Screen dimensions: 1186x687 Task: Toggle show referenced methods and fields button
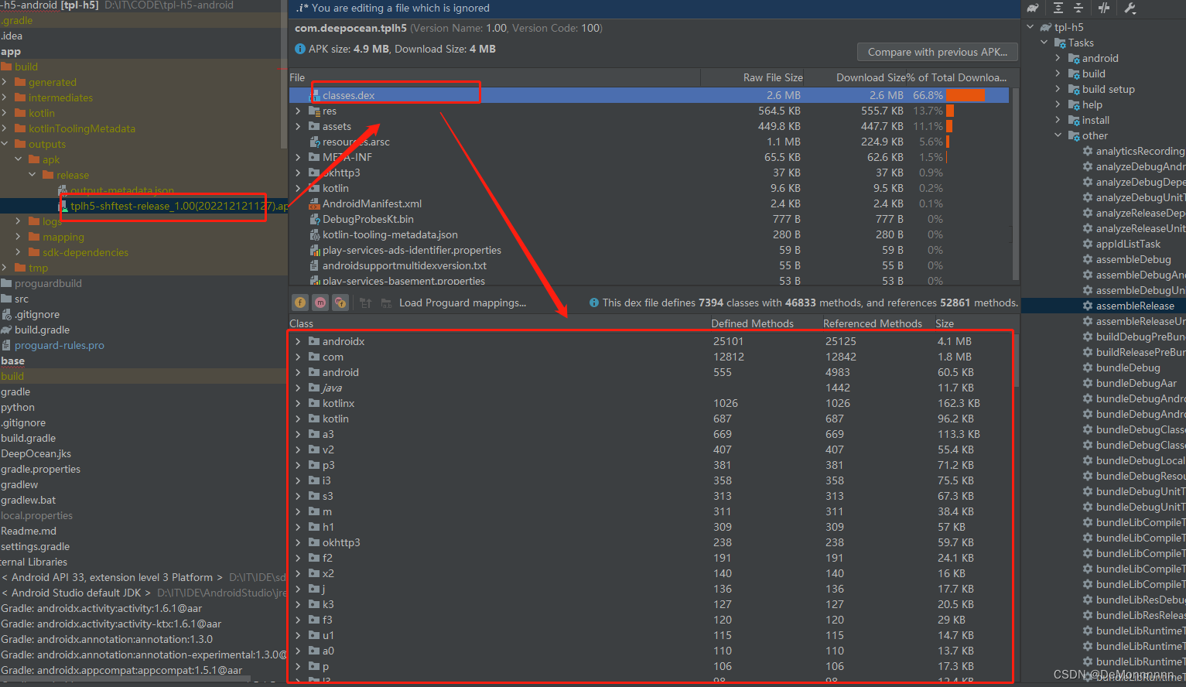point(340,302)
